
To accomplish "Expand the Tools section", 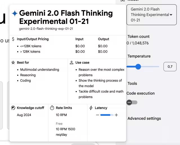I will click(x=132, y=83).
